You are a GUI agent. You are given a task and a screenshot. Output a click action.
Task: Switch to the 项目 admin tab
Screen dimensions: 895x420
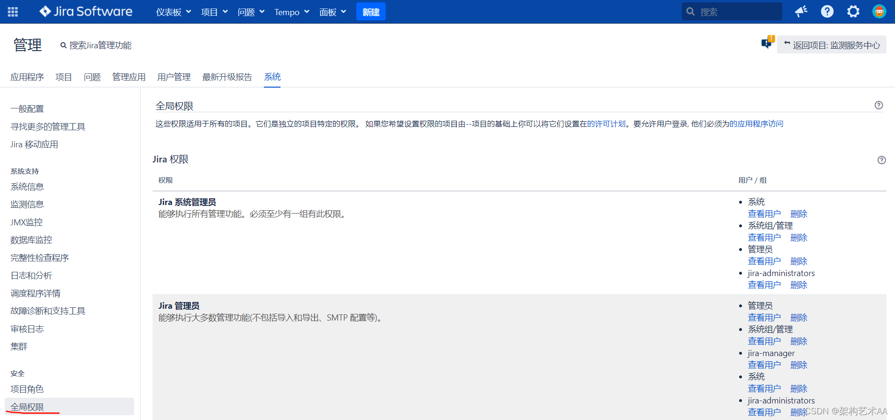point(63,77)
